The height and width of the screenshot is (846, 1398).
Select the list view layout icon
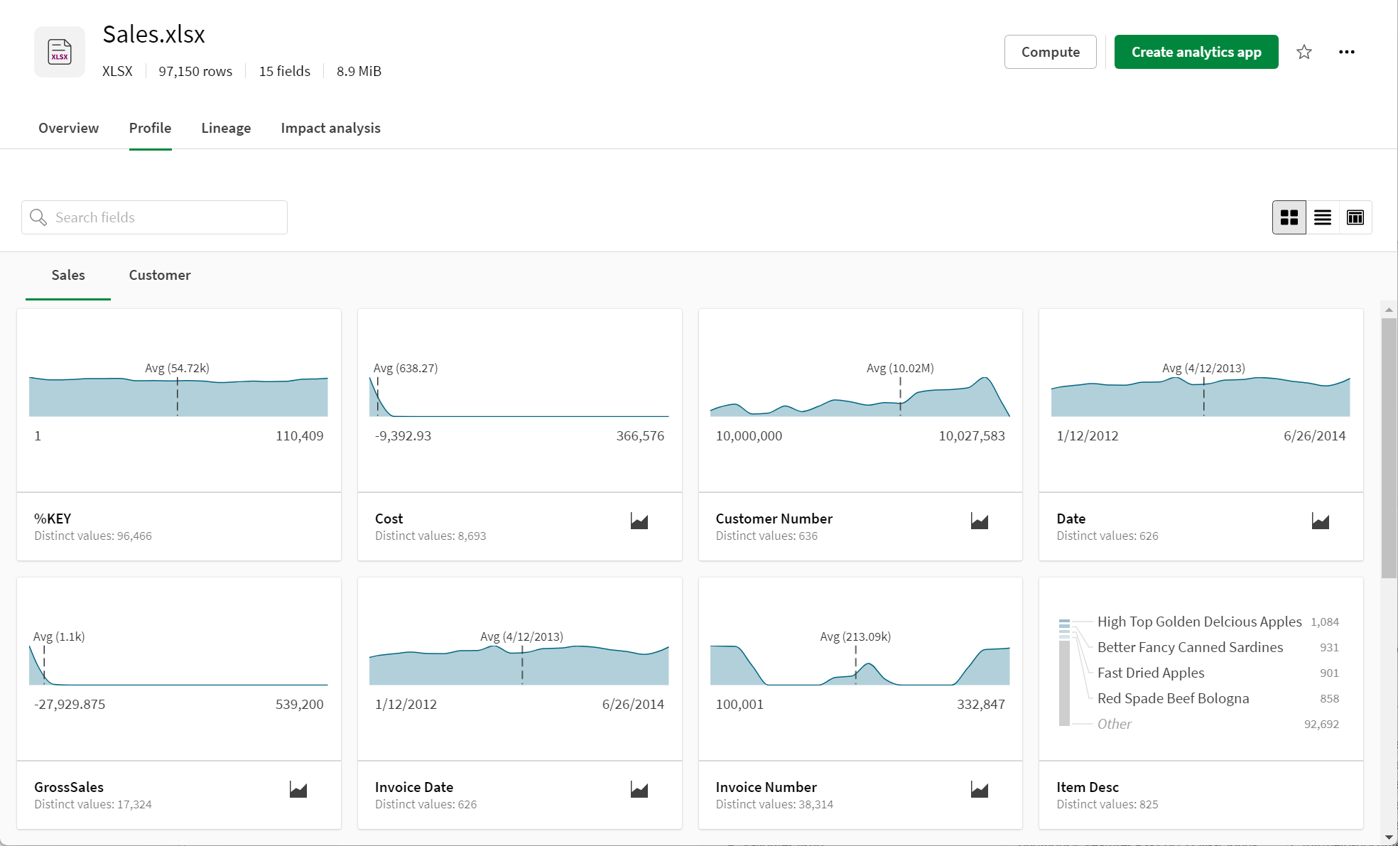click(x=1322, y=216)
